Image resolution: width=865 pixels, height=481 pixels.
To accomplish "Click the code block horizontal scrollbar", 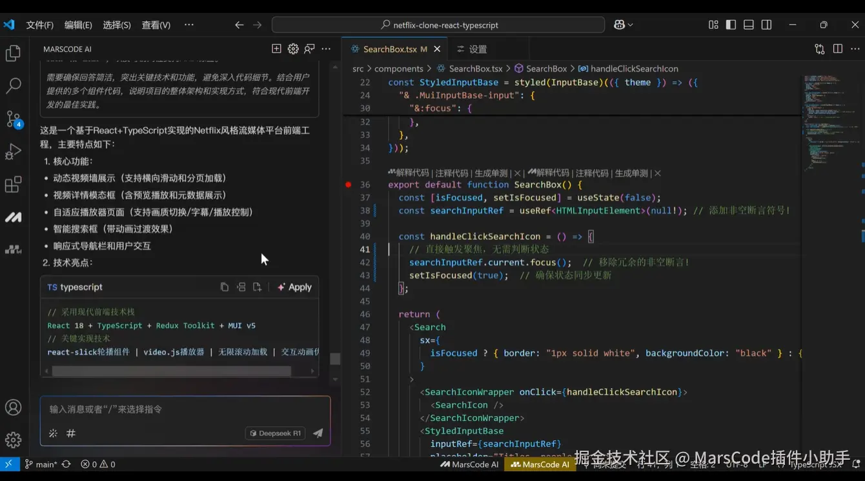I will pyautogui.click(x=171, y=371).
